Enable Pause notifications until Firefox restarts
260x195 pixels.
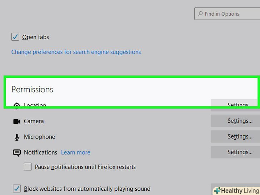[x=28, y=167]
